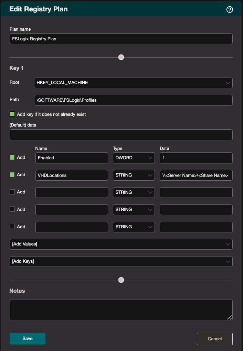The width and height of the screenshot is (243, 351).
Task: Click the Path field with \SOFTWARE\FSLogix\Profiles
Action: pos(133,100)
